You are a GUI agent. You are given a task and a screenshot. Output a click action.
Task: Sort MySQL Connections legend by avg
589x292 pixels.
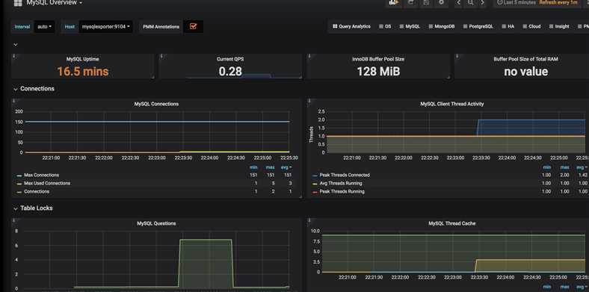(x=286, y=167)
